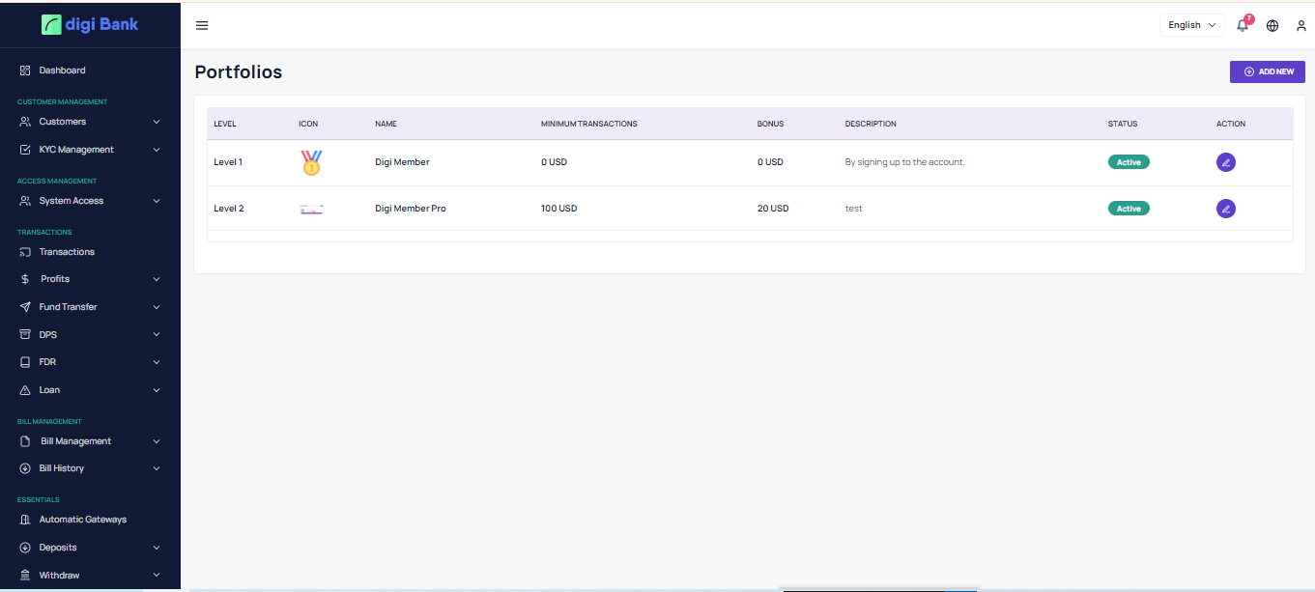Screen dimensions: 1315x592
Task: Open the user profile icon
Action: click(x=1301, y=25)
